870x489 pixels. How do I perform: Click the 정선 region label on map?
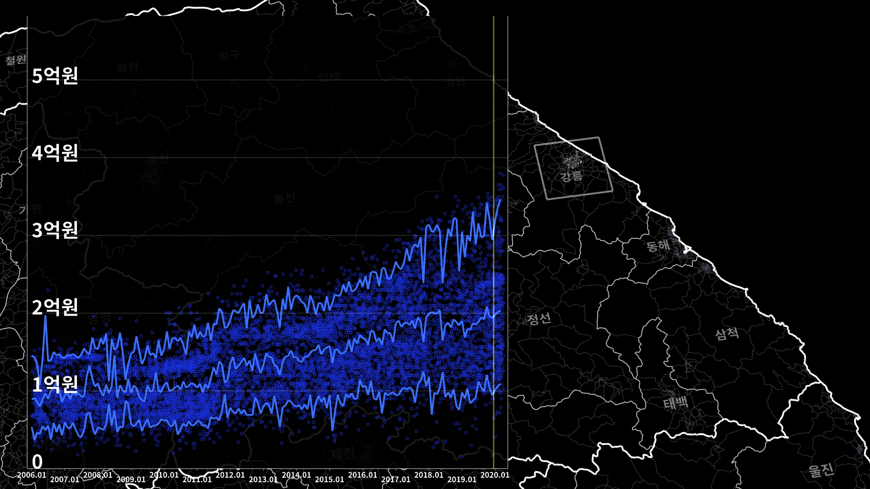pyautogui.click(x=539, y=319)
